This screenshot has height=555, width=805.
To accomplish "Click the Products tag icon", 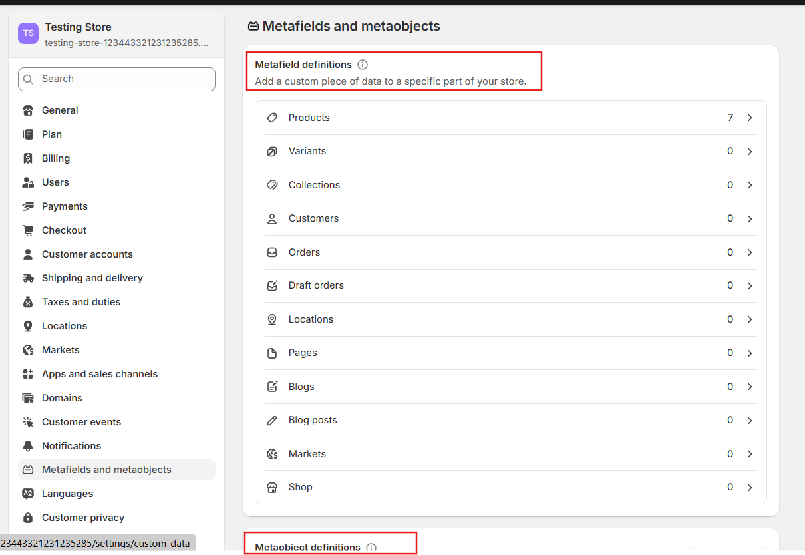I will click(272, 118).
